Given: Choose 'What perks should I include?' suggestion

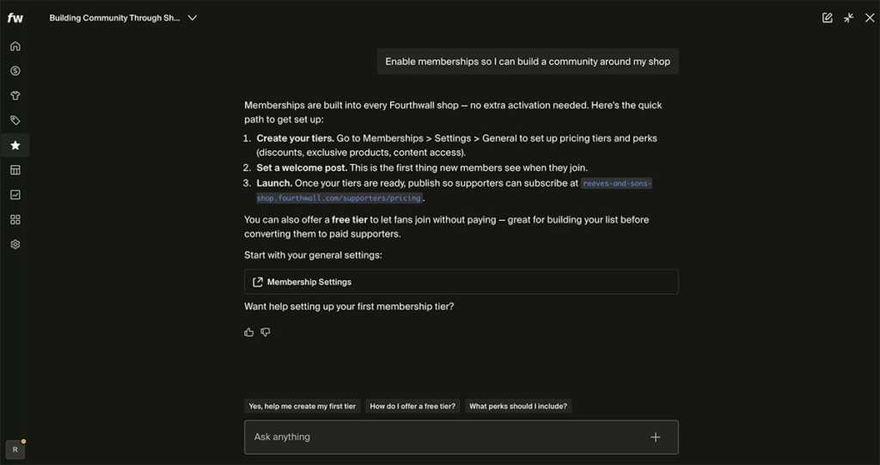Looking at the screenshot, I should pos(518,406).
